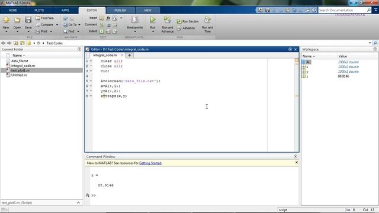
Task: Click the Print button
Action: click(41, 31)
